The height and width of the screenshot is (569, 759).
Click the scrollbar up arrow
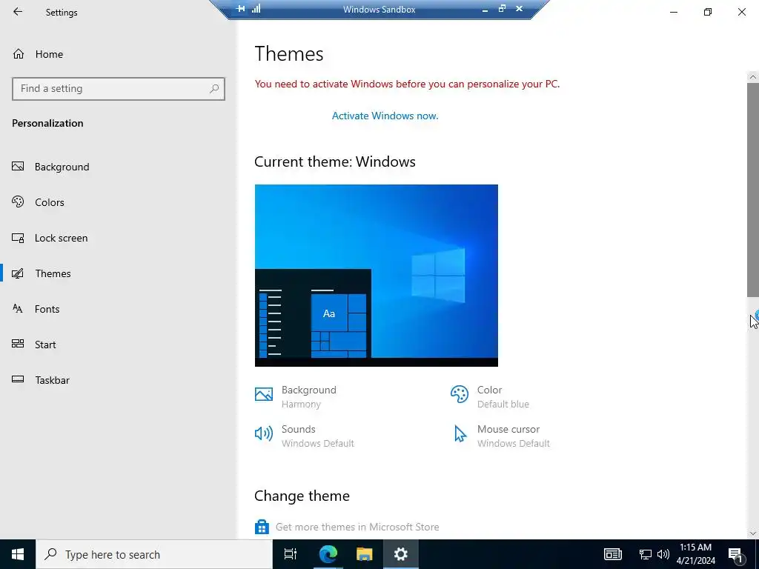pos(753,77)
